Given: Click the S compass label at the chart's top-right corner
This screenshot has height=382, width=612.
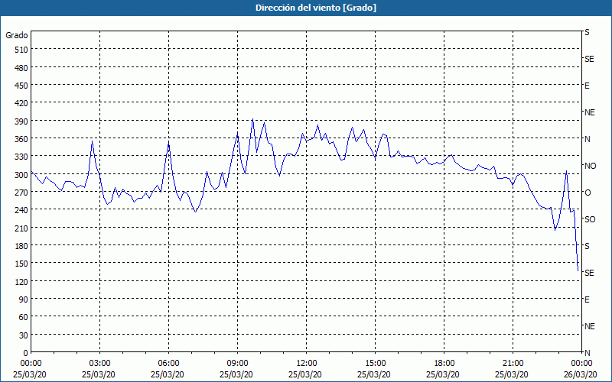Looking at the screenshot, I should (587, 32).
